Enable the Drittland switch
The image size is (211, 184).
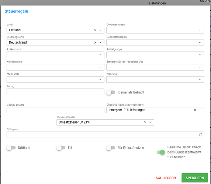coord(11,148)
